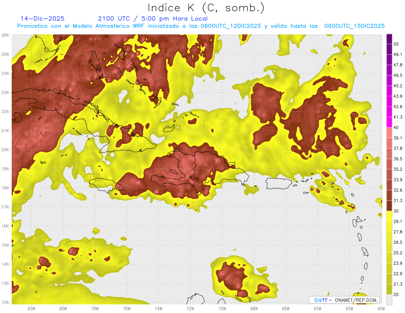Click the color bar label "46.5"

click(x=398, y=75)
